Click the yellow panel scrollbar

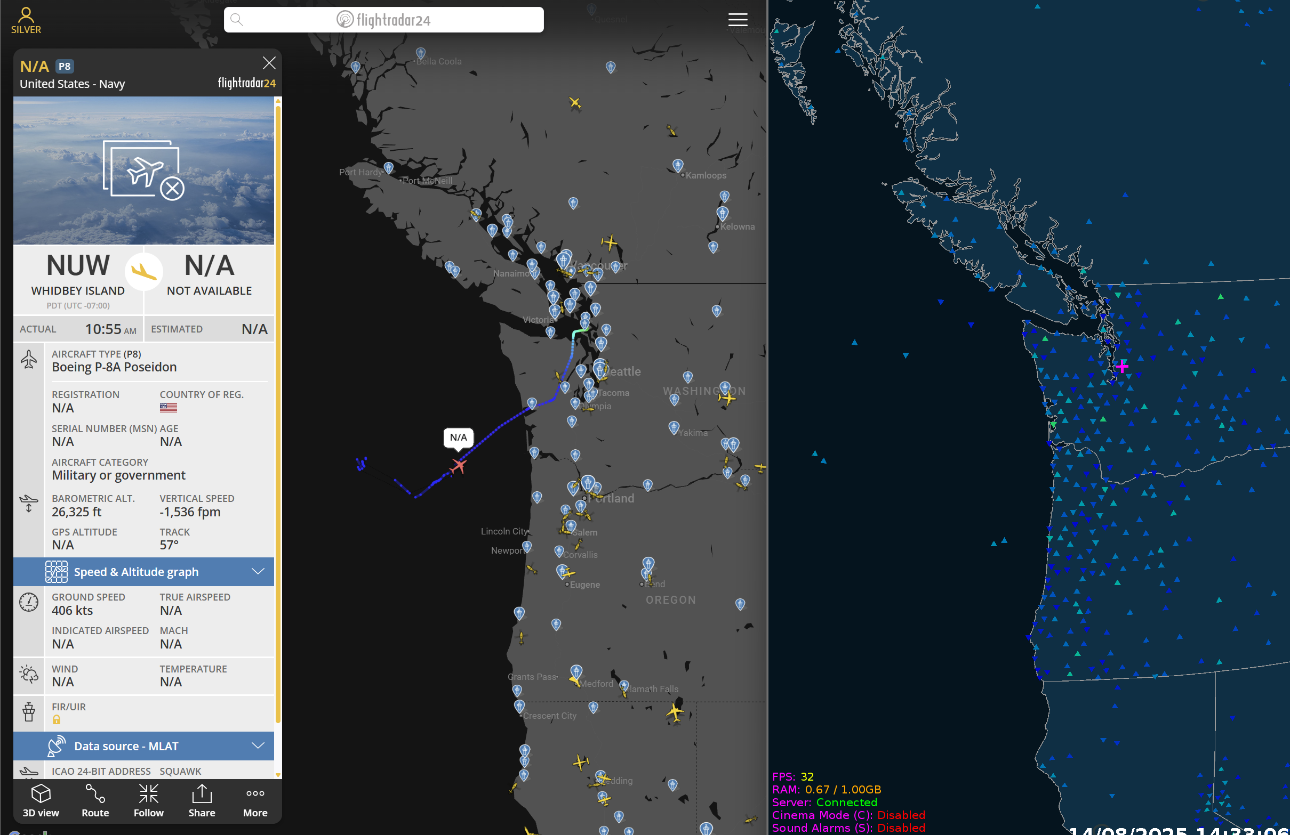(278, 411)
